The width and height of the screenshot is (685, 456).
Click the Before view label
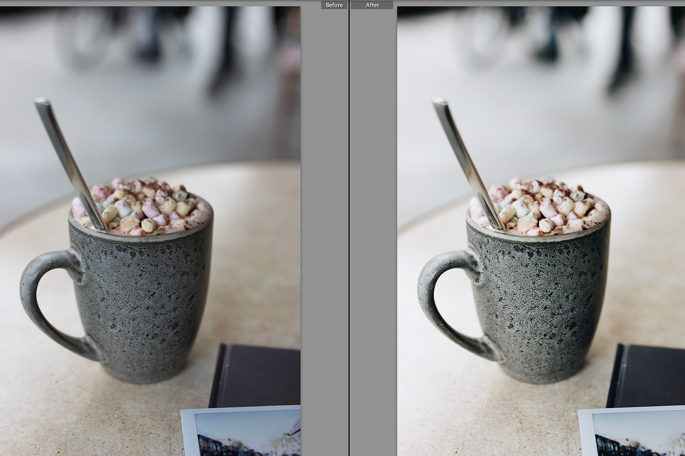point(334,5)
